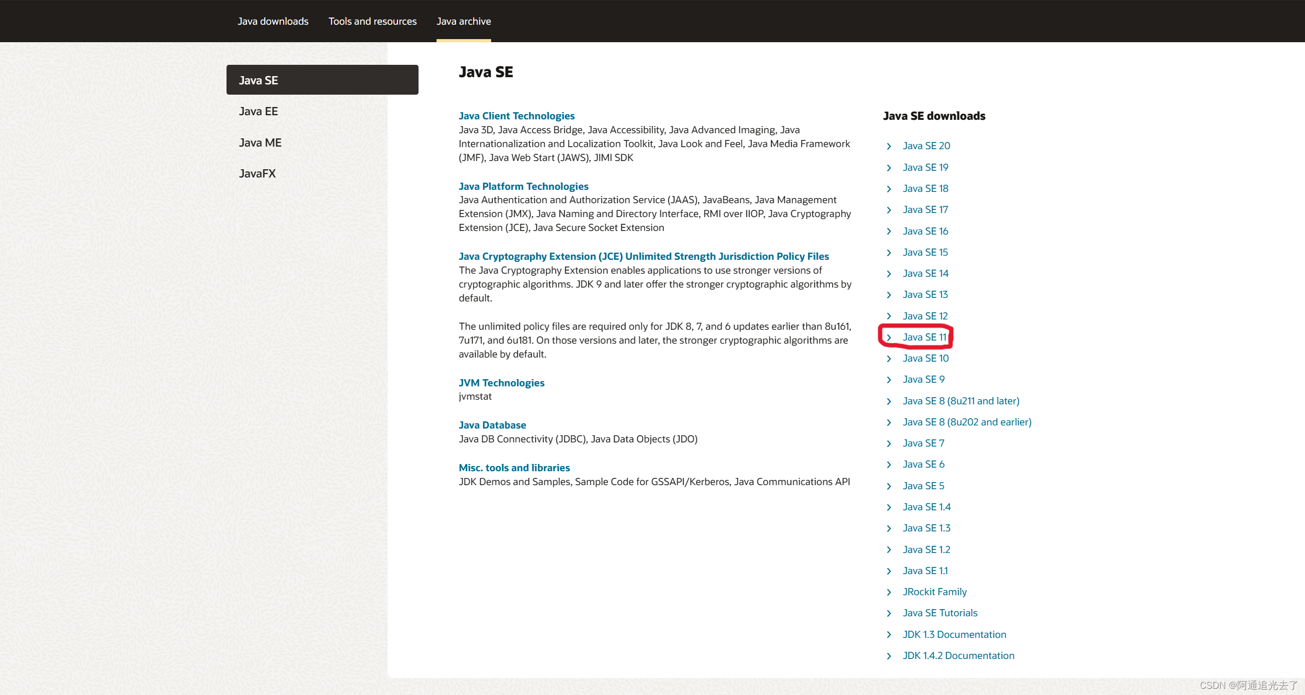The width and height of the screenshot is (1305, 695).
Task: Open Java Platform Technologies link
Action: coord(524,186)
